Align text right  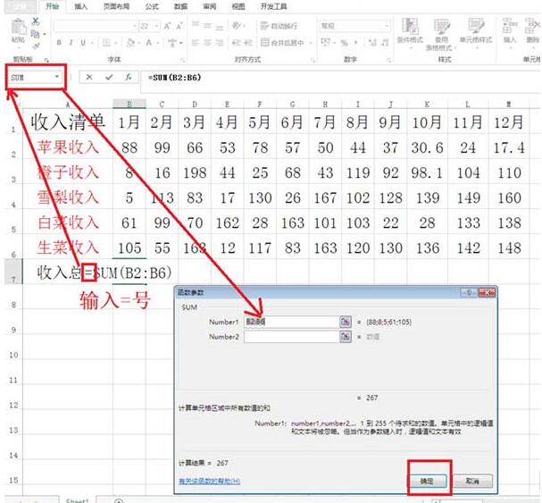point(219,43)
